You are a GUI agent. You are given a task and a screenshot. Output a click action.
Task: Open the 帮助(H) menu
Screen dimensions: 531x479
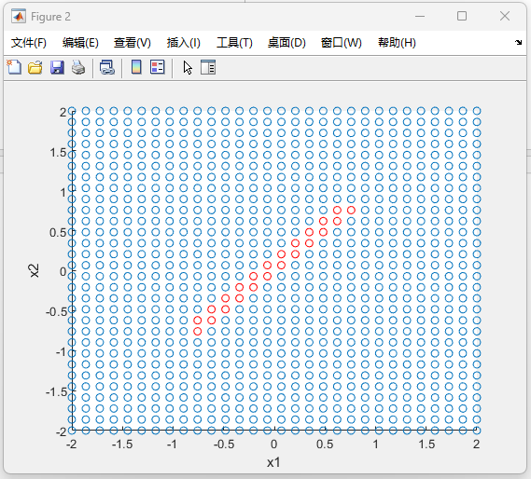click(x=397, y=43)
